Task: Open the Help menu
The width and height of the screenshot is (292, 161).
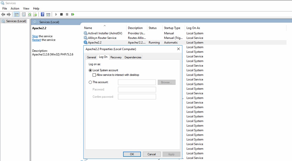Action: click(36, 9)
